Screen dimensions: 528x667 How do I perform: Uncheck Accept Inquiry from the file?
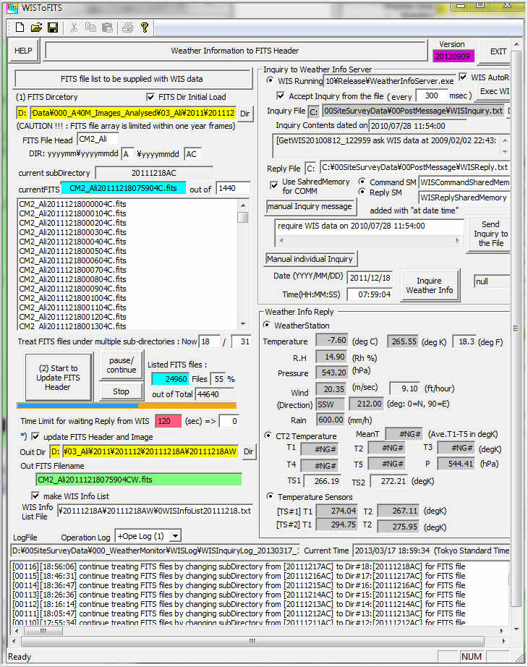tap(281, 95)
